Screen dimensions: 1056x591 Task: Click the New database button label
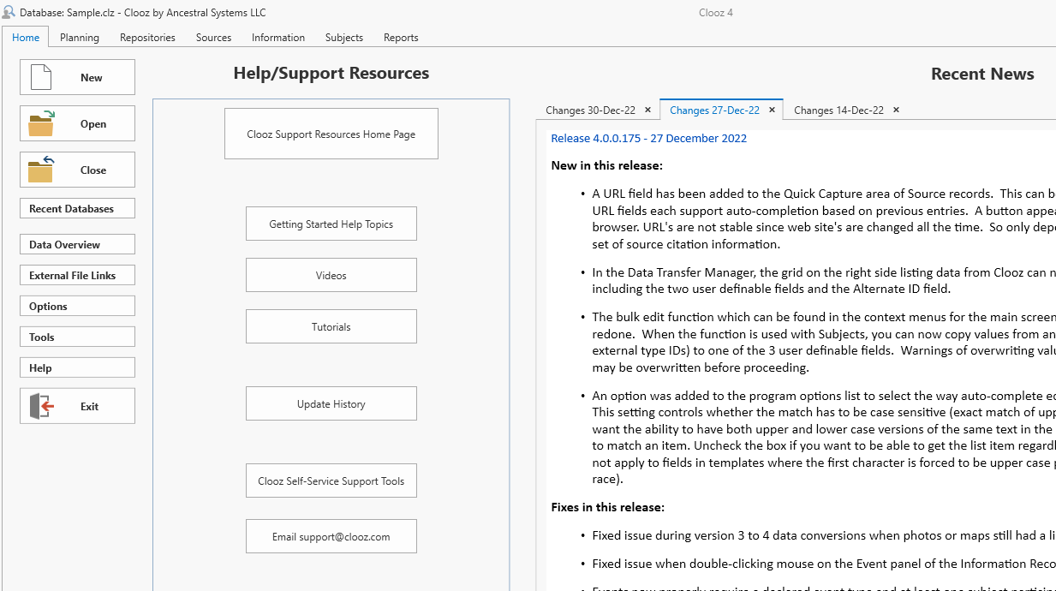[92, 77]
